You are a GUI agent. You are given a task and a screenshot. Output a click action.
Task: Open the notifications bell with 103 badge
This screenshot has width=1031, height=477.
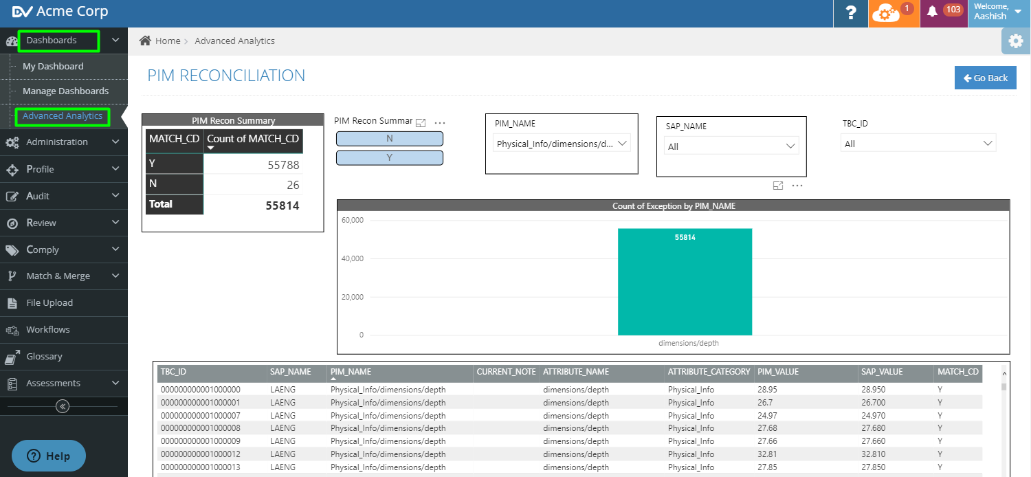(944, 12)
